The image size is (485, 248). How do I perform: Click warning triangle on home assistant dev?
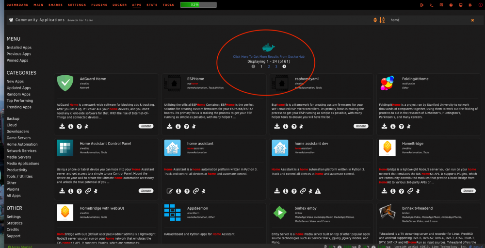318,191
